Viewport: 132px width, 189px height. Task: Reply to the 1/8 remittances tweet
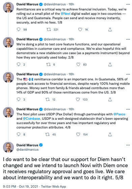tap(19, 29)
